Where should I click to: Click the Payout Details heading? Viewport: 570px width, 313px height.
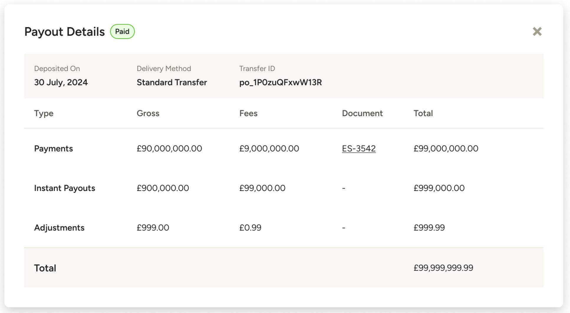tap(65, 32)
